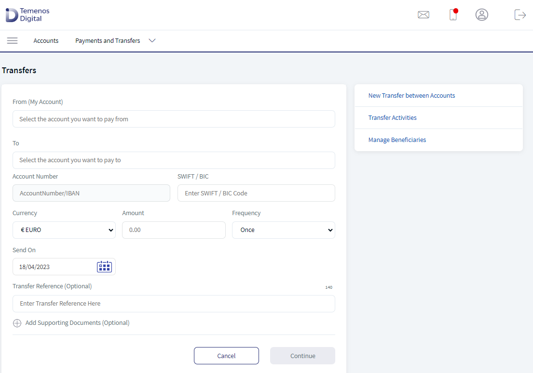533x373 pixels.
Task: Click the Temenos Digital logo
Action: pyautogui.click(x=27, y=15)
